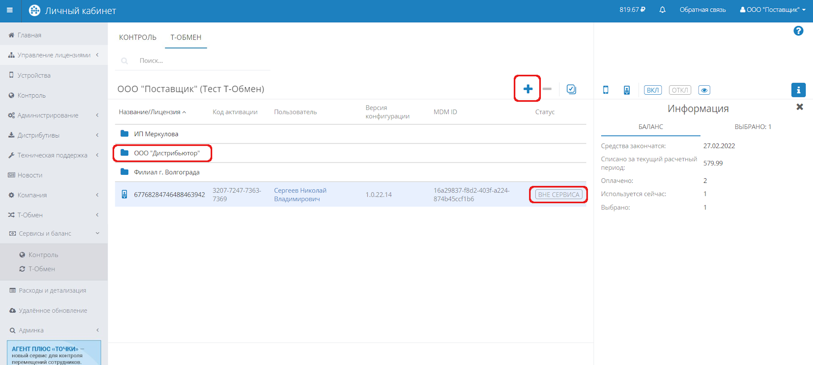Click the notification bell icon
The width and height of the screenshot is (813, 365).
pos(662,10)
